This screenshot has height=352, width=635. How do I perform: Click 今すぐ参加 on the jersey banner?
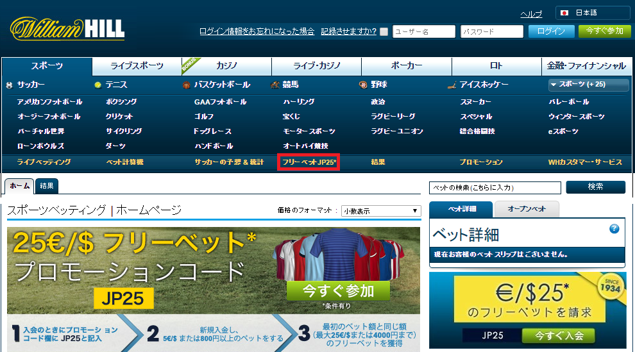(338, 291)
